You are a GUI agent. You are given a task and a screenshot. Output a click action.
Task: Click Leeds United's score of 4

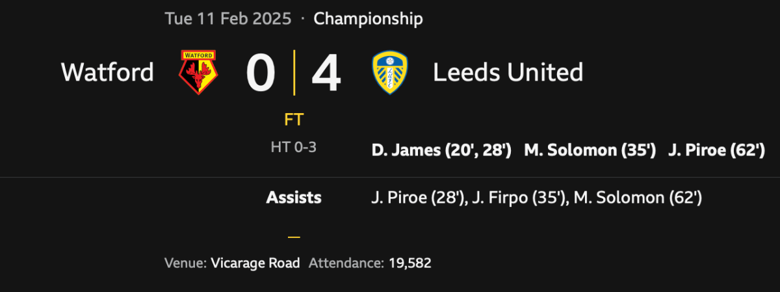(x=326, y=73)
